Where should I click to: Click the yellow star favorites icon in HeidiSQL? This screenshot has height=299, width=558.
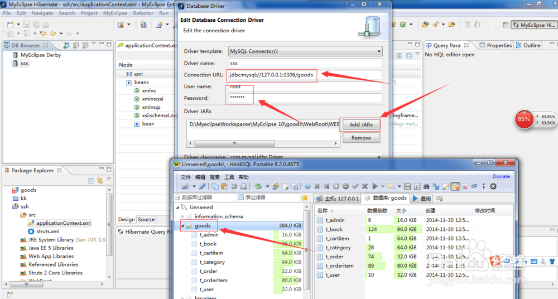coord(305,197)
